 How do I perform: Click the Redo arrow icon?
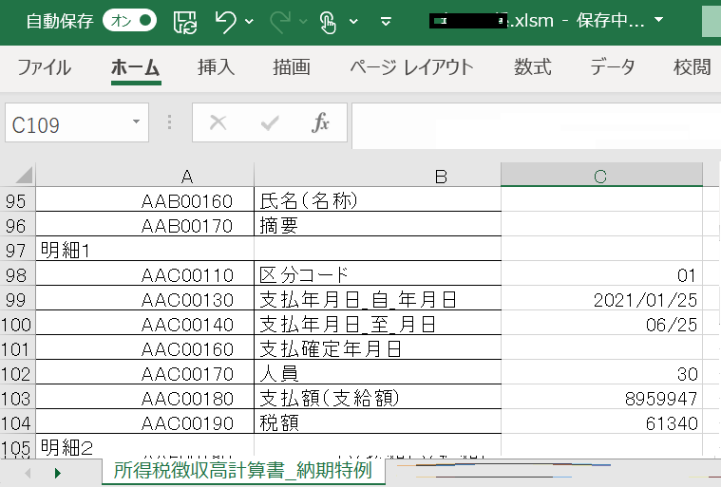point(280,22)
